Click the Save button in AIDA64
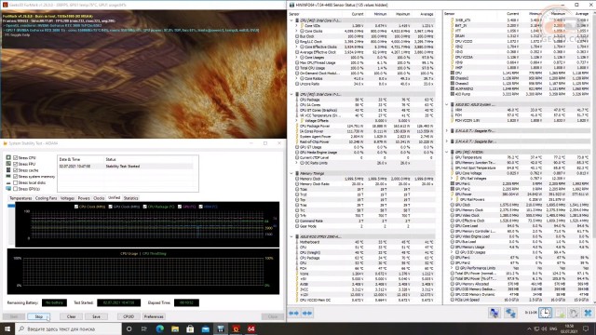This screenshot has width=596, height=335. pyautogui.click(x=96, y=316)
